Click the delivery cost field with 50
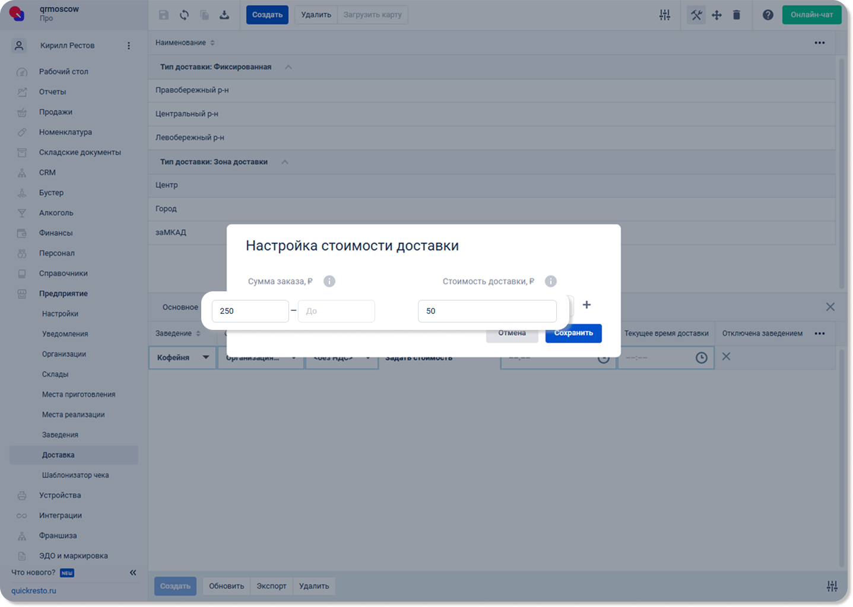This screenshot has height=607, width=853. point(487,311)
